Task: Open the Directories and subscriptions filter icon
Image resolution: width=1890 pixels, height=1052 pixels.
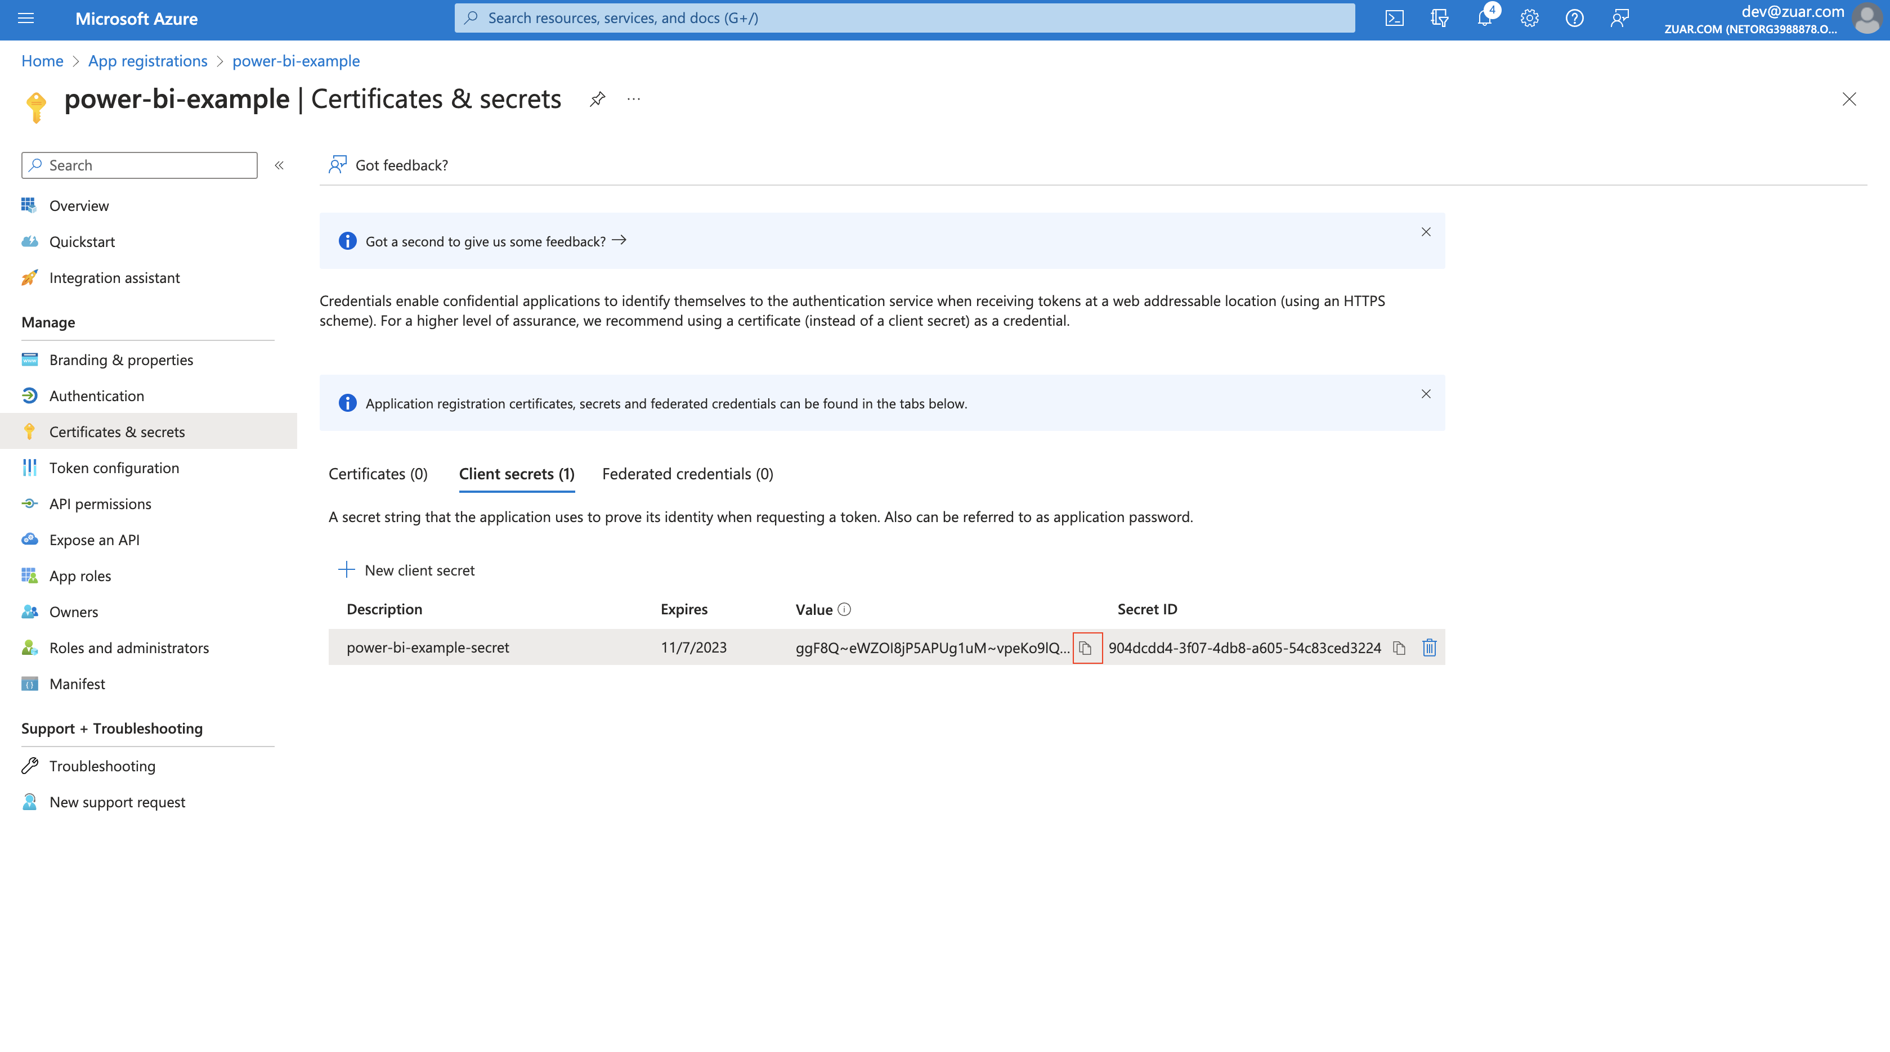Action: point(1440,19)
